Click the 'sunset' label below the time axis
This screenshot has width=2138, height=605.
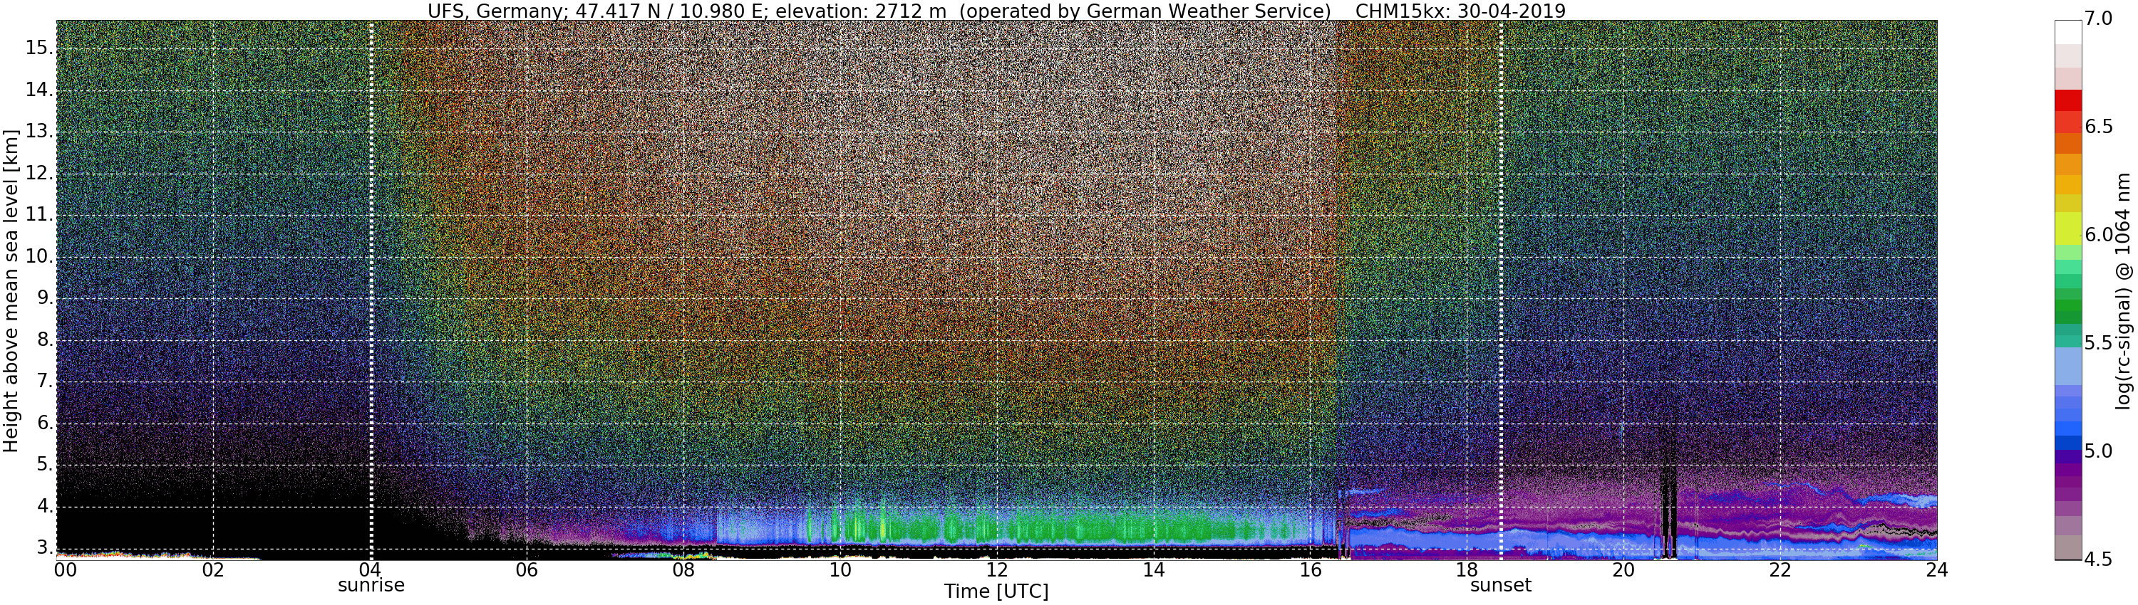(x=1501, y=585)
